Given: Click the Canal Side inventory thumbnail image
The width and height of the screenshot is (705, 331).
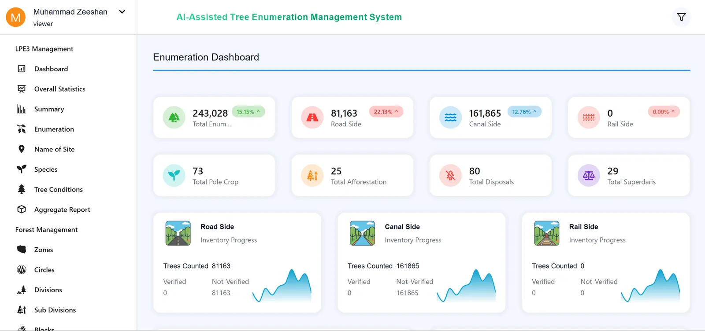Looking at the screenshot, I should pyautogui.click(x=362, y=233).
